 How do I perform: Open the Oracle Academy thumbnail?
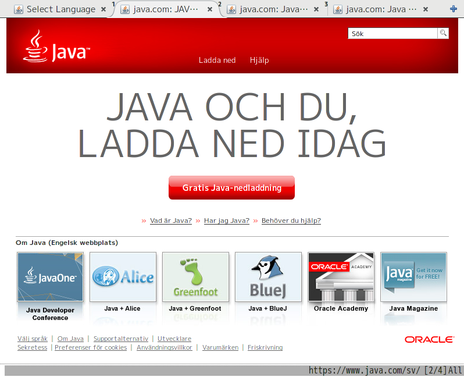[x=341, y=277]
